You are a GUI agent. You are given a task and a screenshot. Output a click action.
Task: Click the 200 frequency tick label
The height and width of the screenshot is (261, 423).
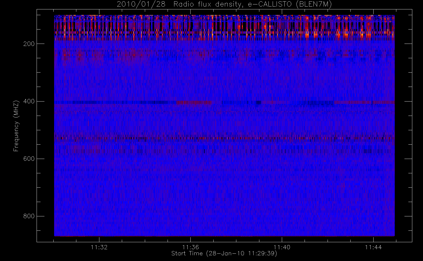pos(29,44)
